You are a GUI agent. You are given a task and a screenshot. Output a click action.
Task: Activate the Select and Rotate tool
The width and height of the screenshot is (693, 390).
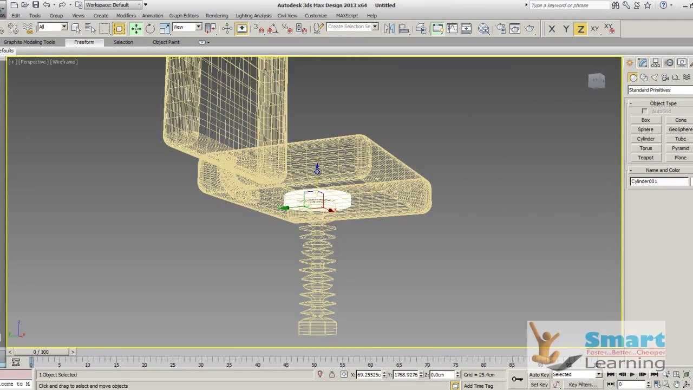150,29
